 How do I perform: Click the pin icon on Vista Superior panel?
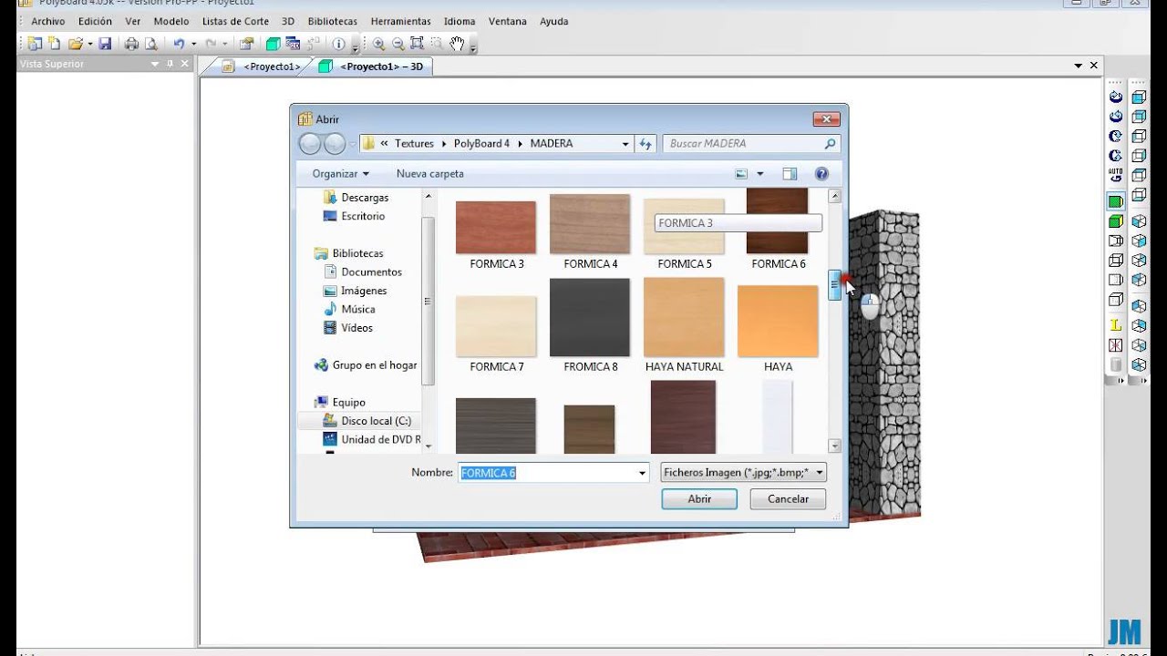(x=170, y=64)
